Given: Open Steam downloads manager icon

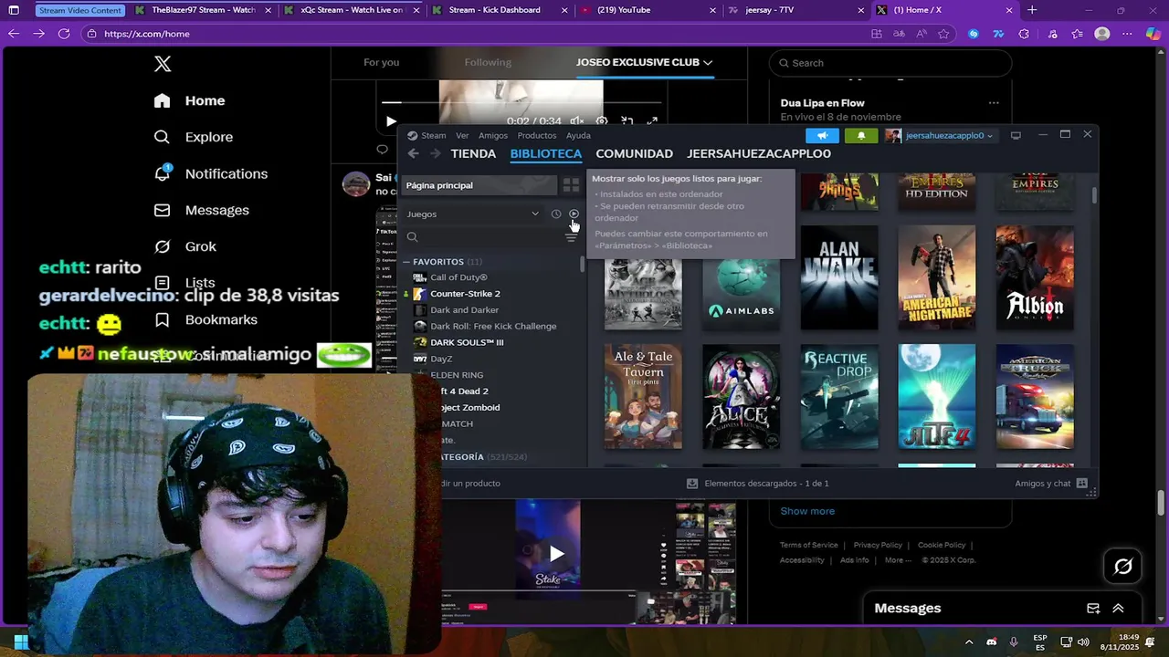Looking at the screenshot, I should 692,483.
